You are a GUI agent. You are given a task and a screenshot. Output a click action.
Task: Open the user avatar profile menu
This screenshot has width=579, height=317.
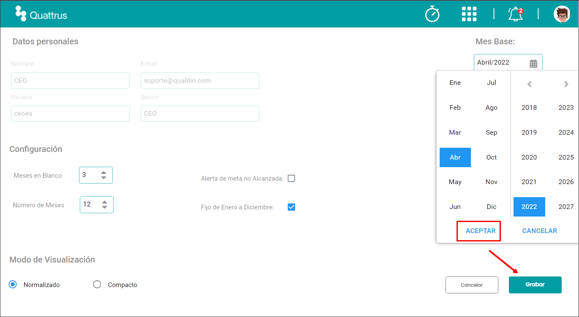[x=562, y=14]
